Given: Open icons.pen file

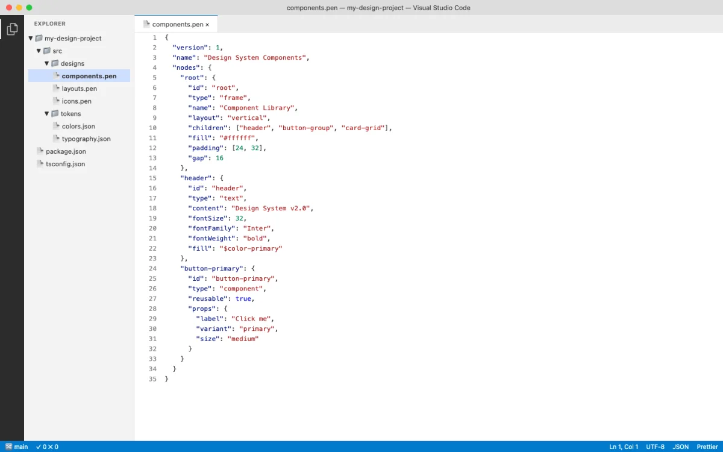Looking at the screenshot, I should (x=79, y=101).
